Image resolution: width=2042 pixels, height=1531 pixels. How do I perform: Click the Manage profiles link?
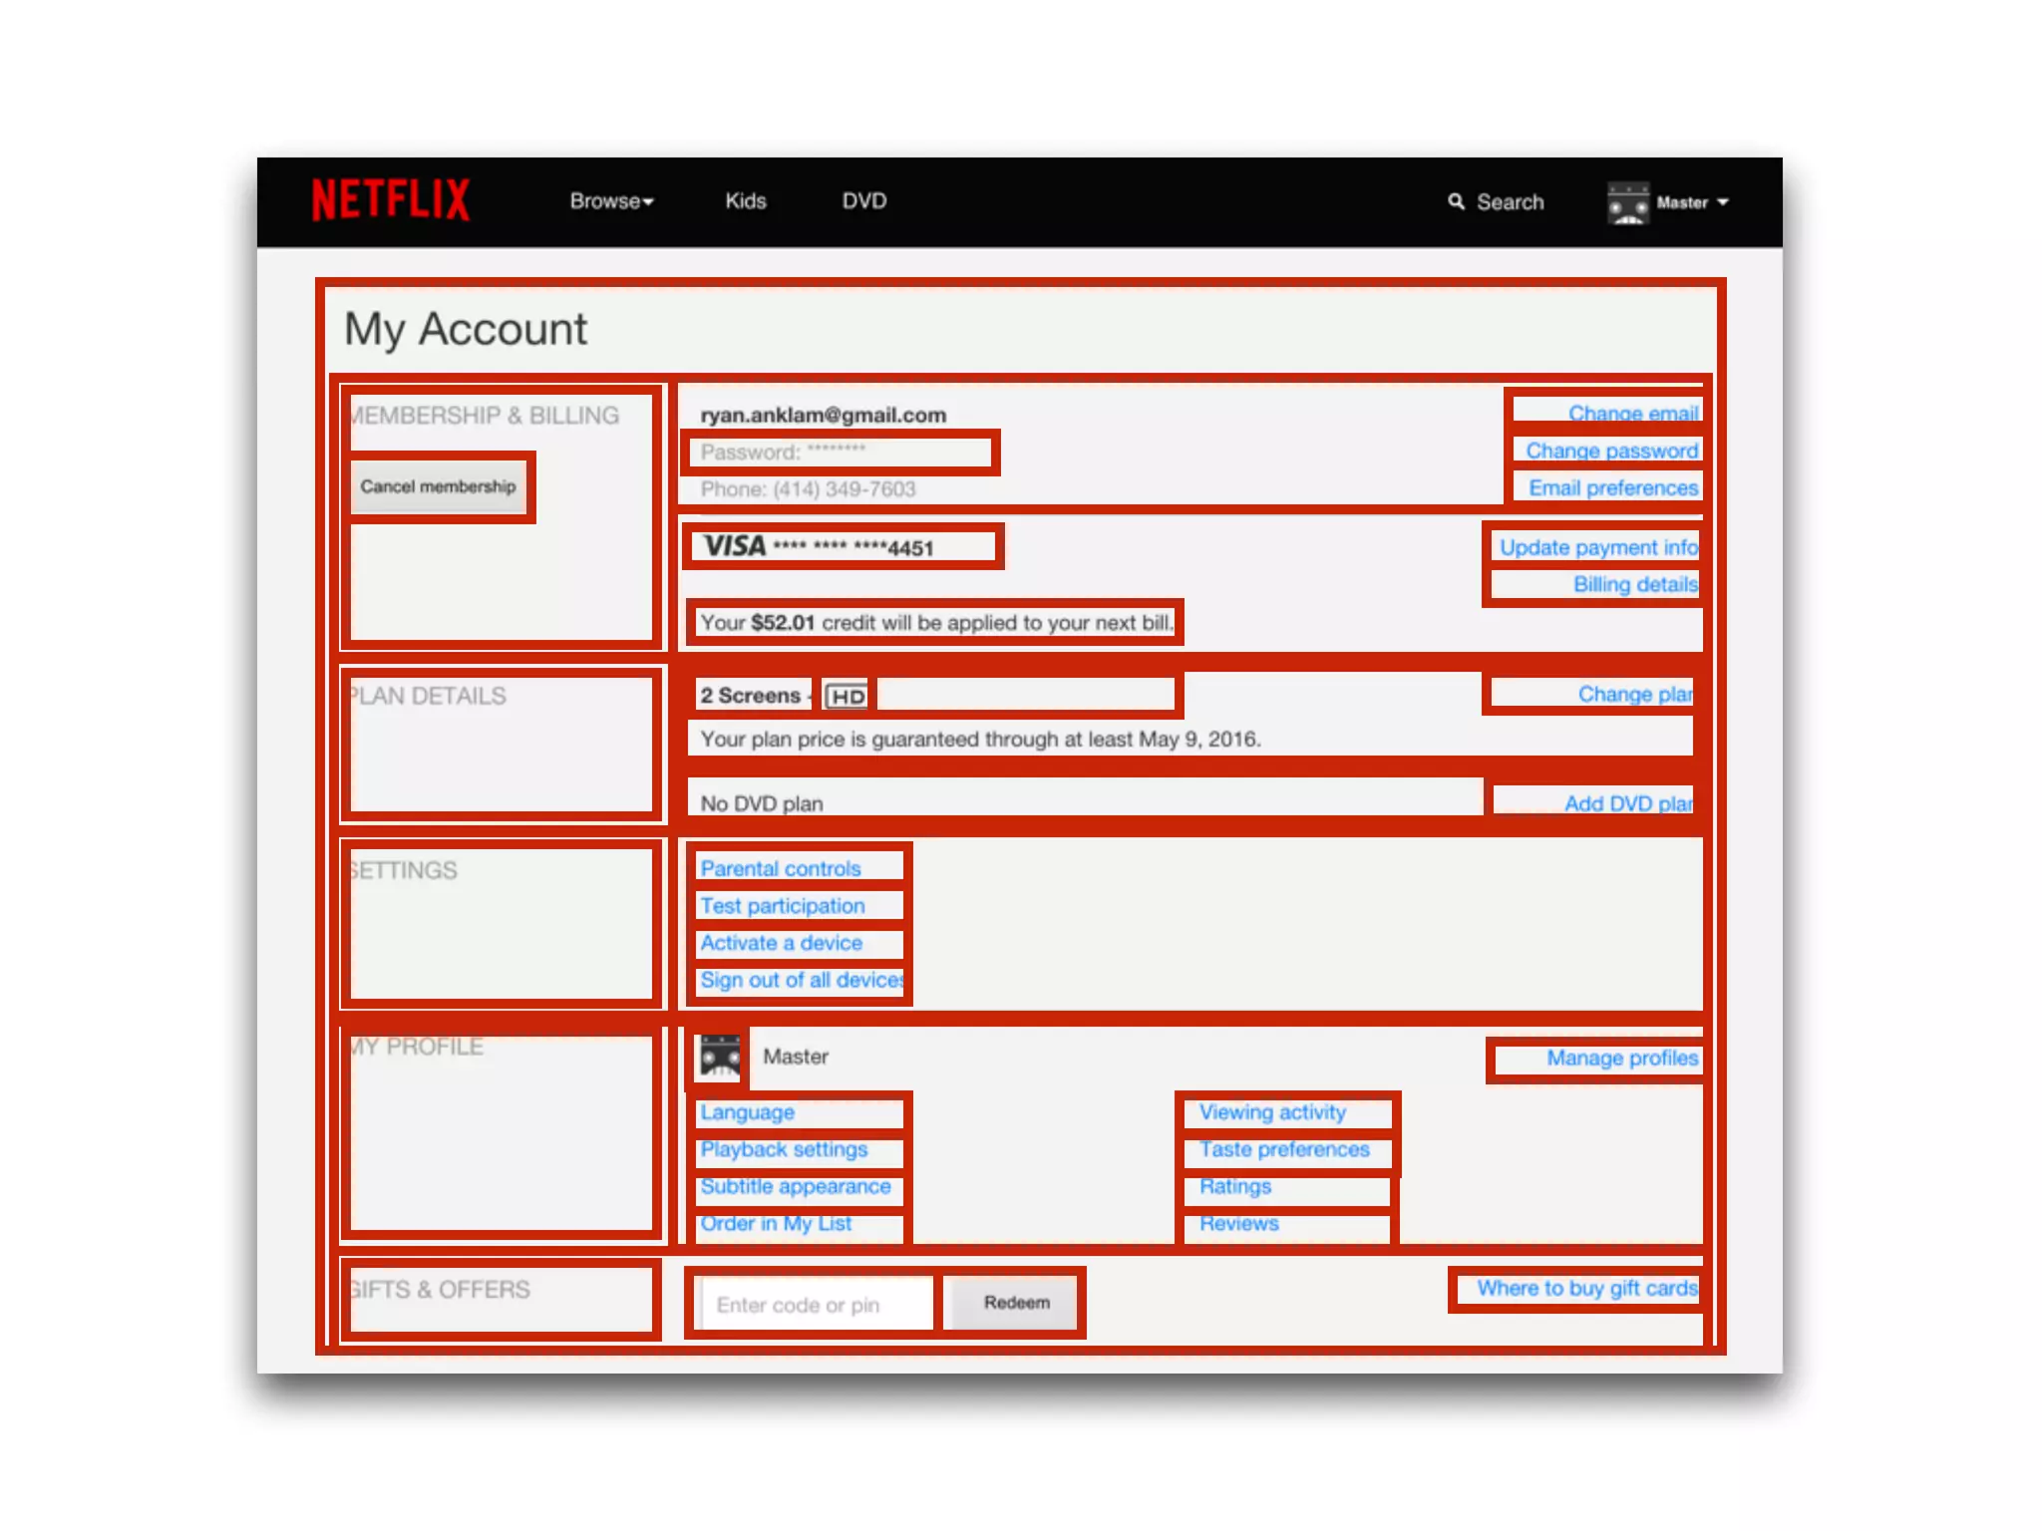coord(1621,1058)
